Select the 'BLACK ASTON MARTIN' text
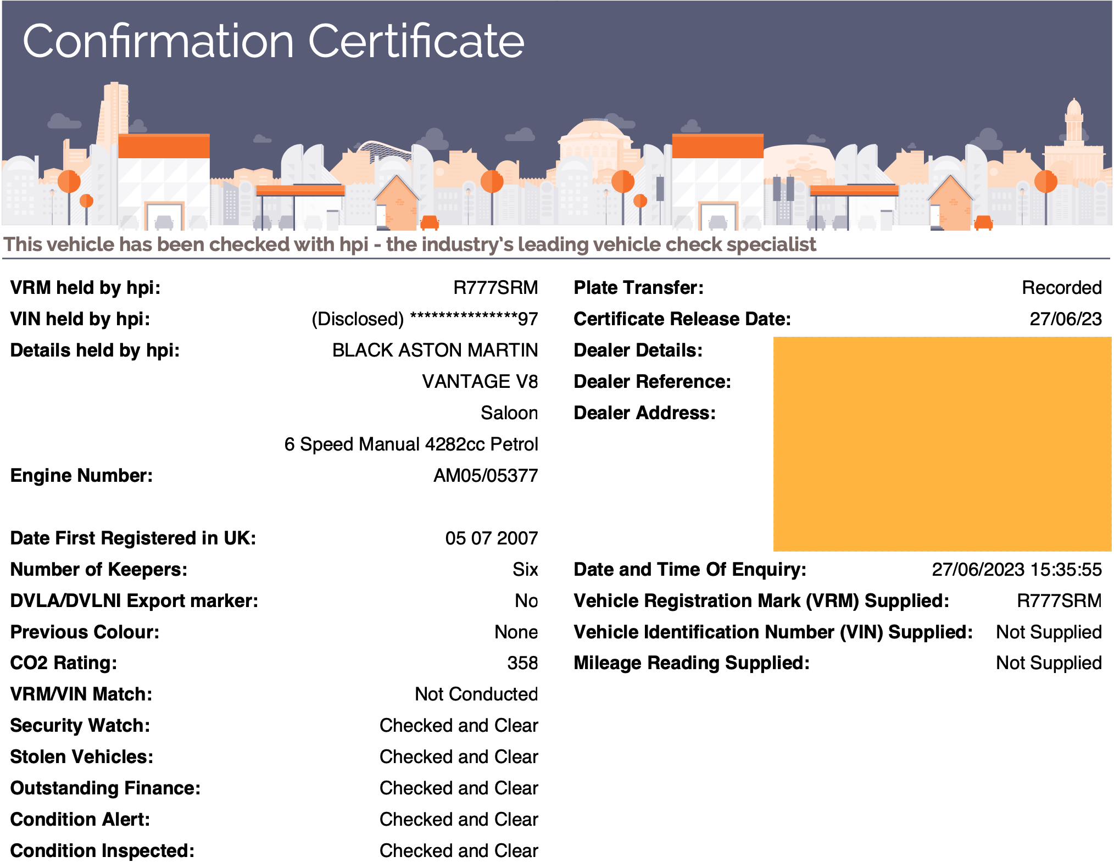Screen dimensions: 1114x868 tap(435, 350)
